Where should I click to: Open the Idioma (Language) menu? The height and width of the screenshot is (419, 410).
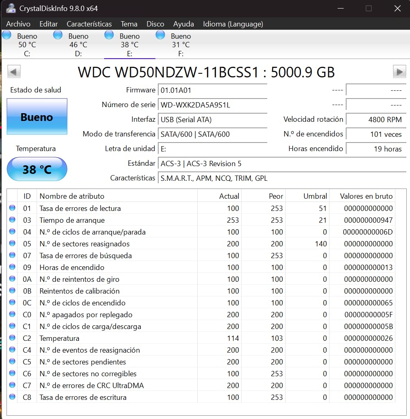pyautogui.click(x=233, y=24)
